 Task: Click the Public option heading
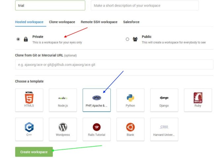click(147, 37)
